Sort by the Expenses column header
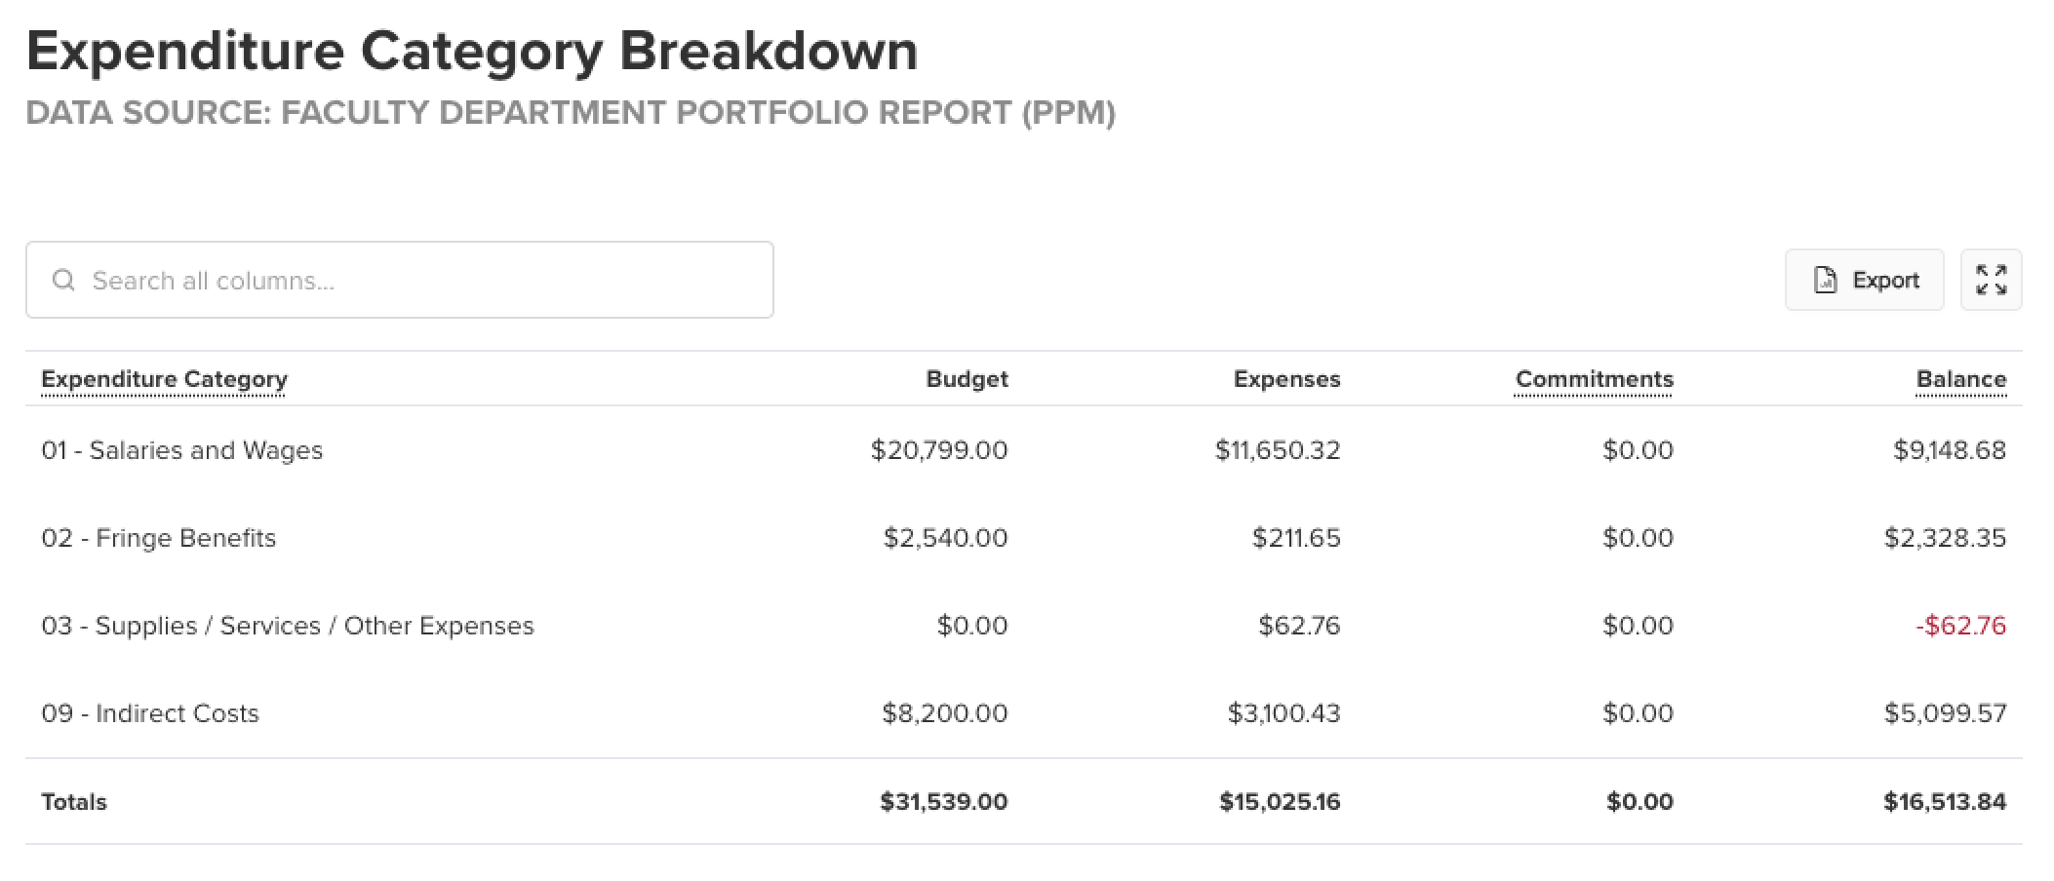Viewport: 2054px width, 881px height. (x=1286, y=379)
